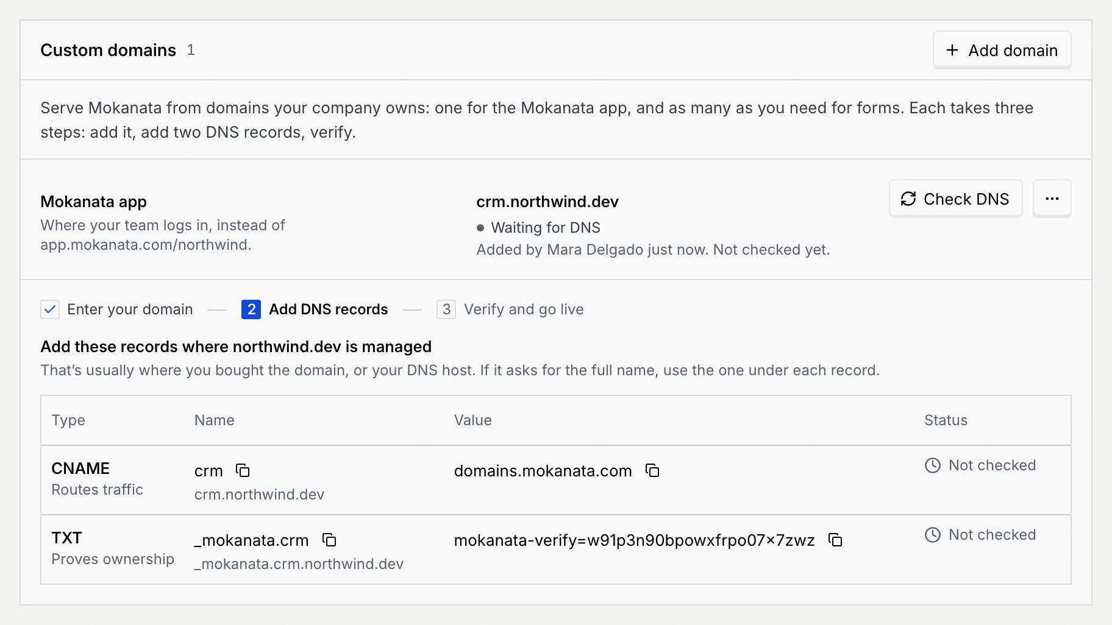The image size is (1112, 625).
Task: Click the Custom domains heading
Action: (x=108, y=50)
